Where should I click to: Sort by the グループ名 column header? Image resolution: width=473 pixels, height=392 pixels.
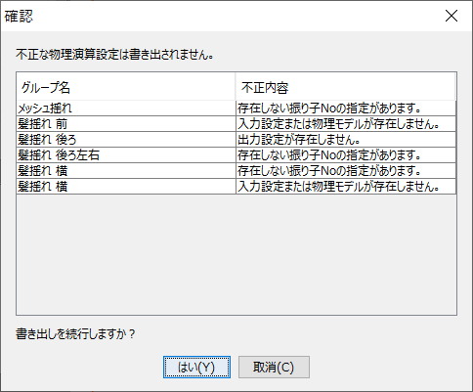pos(126,87)
